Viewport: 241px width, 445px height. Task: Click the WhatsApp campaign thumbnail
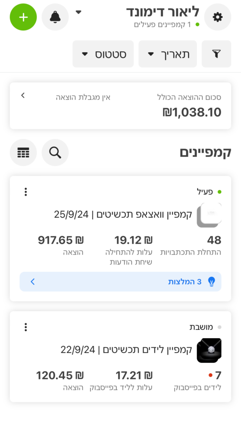click(x=209, y=215)
